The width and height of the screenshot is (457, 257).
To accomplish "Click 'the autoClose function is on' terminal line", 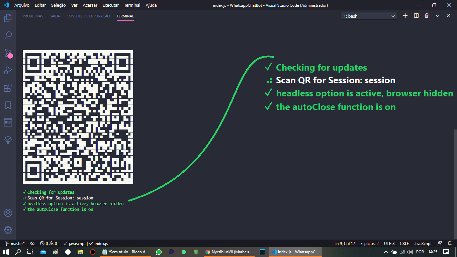I will [58, 209].
